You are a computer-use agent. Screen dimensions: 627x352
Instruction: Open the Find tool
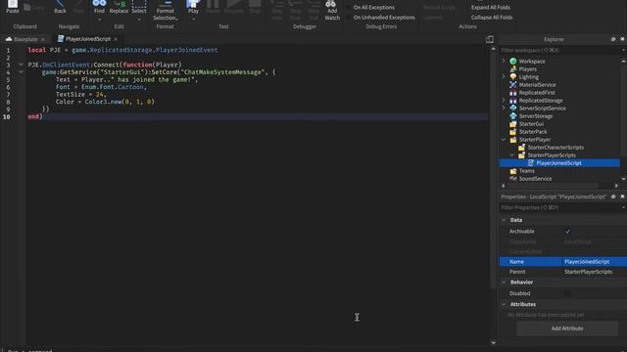(x=99, y=7)
